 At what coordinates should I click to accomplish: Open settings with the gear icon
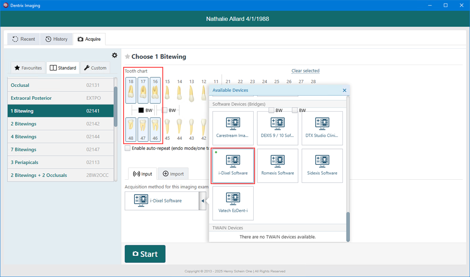click(x=114, y=55)
